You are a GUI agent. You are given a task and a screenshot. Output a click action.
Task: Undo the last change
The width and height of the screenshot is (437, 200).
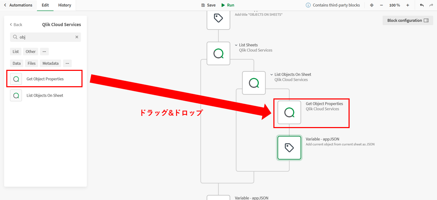click(x=422, y=5)
